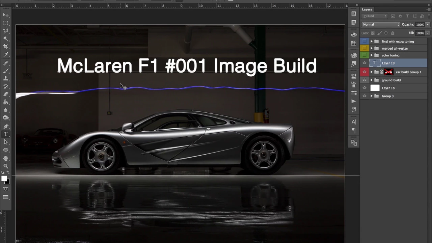
Task: Toggle lock all padlock
Action: 393,33
